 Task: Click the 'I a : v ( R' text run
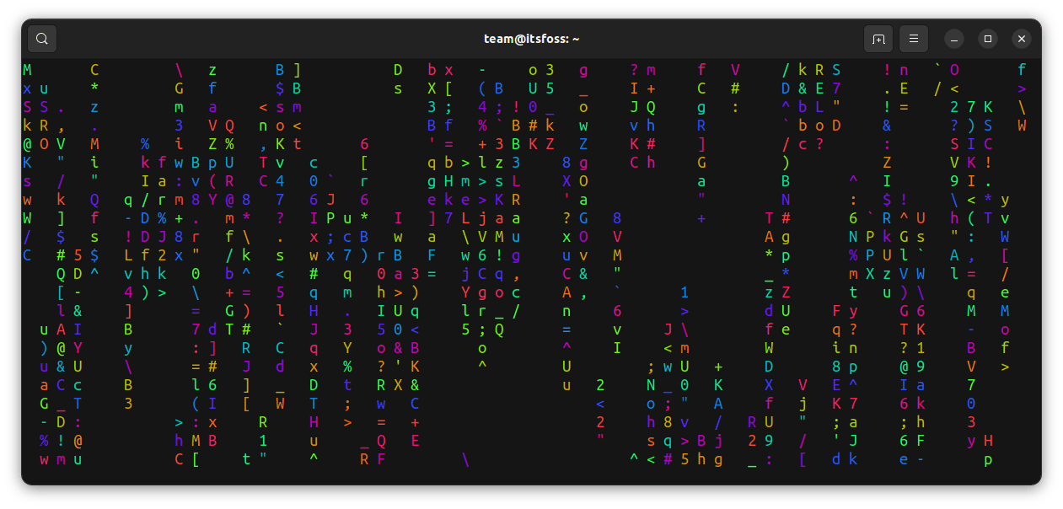click(x=187, y=181)
